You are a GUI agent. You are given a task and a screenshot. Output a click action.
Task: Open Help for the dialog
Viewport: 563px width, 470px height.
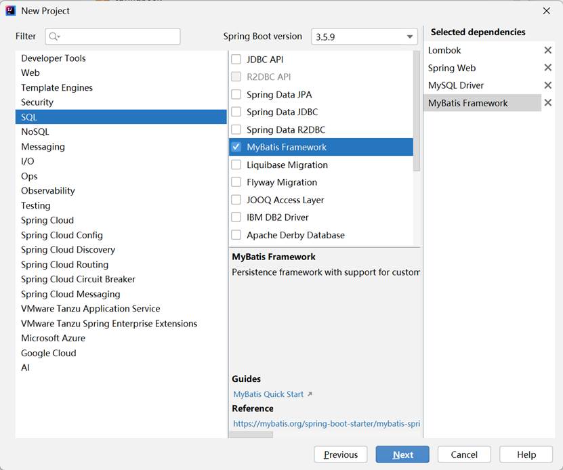[x=526, y=454]
